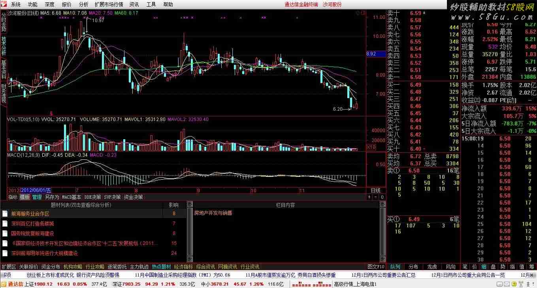Viewport: 537px width, 288px height.
Task: Open the 图文F10 button
Action: click(376, 267)
